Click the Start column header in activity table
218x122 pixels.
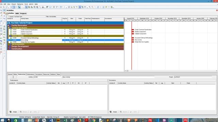coord(72,19)
